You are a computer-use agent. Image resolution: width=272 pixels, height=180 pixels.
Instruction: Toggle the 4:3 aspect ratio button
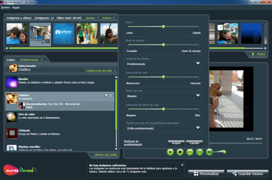[190, 152]
